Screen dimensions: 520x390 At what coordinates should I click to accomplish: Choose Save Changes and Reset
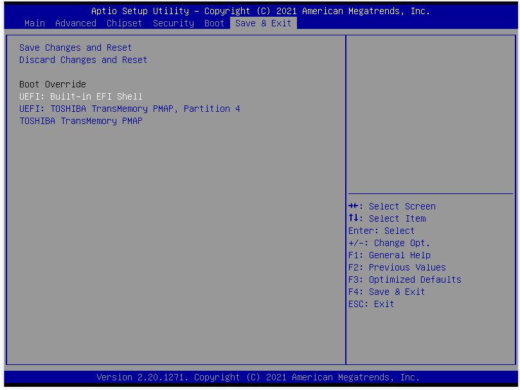[x=75, y=48]
